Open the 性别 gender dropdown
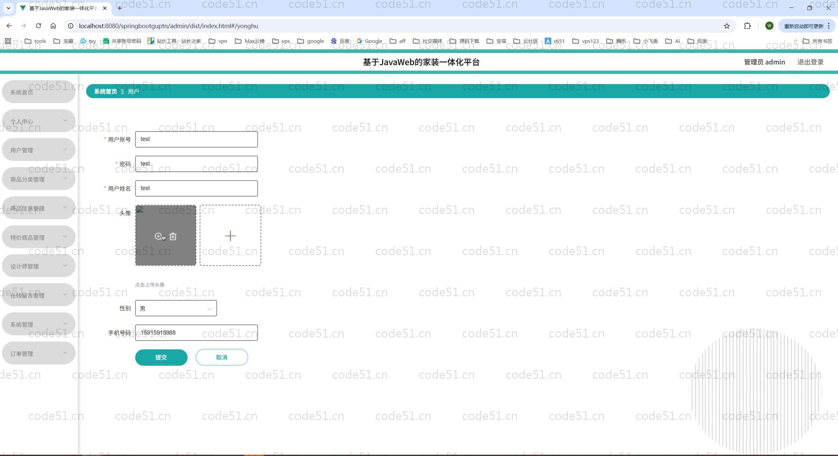 click(x=176, y=308)
